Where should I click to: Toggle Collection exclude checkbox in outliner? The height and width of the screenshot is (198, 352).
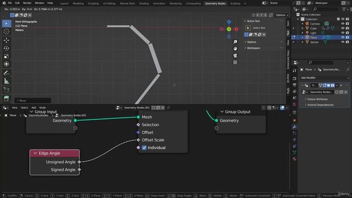point(338,19)
